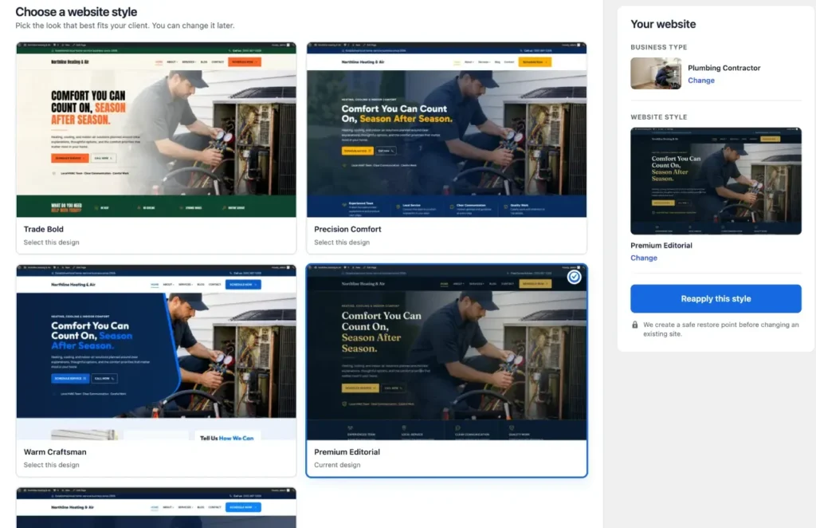Image resolution: width=816 pixels, height=528 pixels.
Task: Click the BUSINESS TYPE section label
Action: tap(659, 47)
